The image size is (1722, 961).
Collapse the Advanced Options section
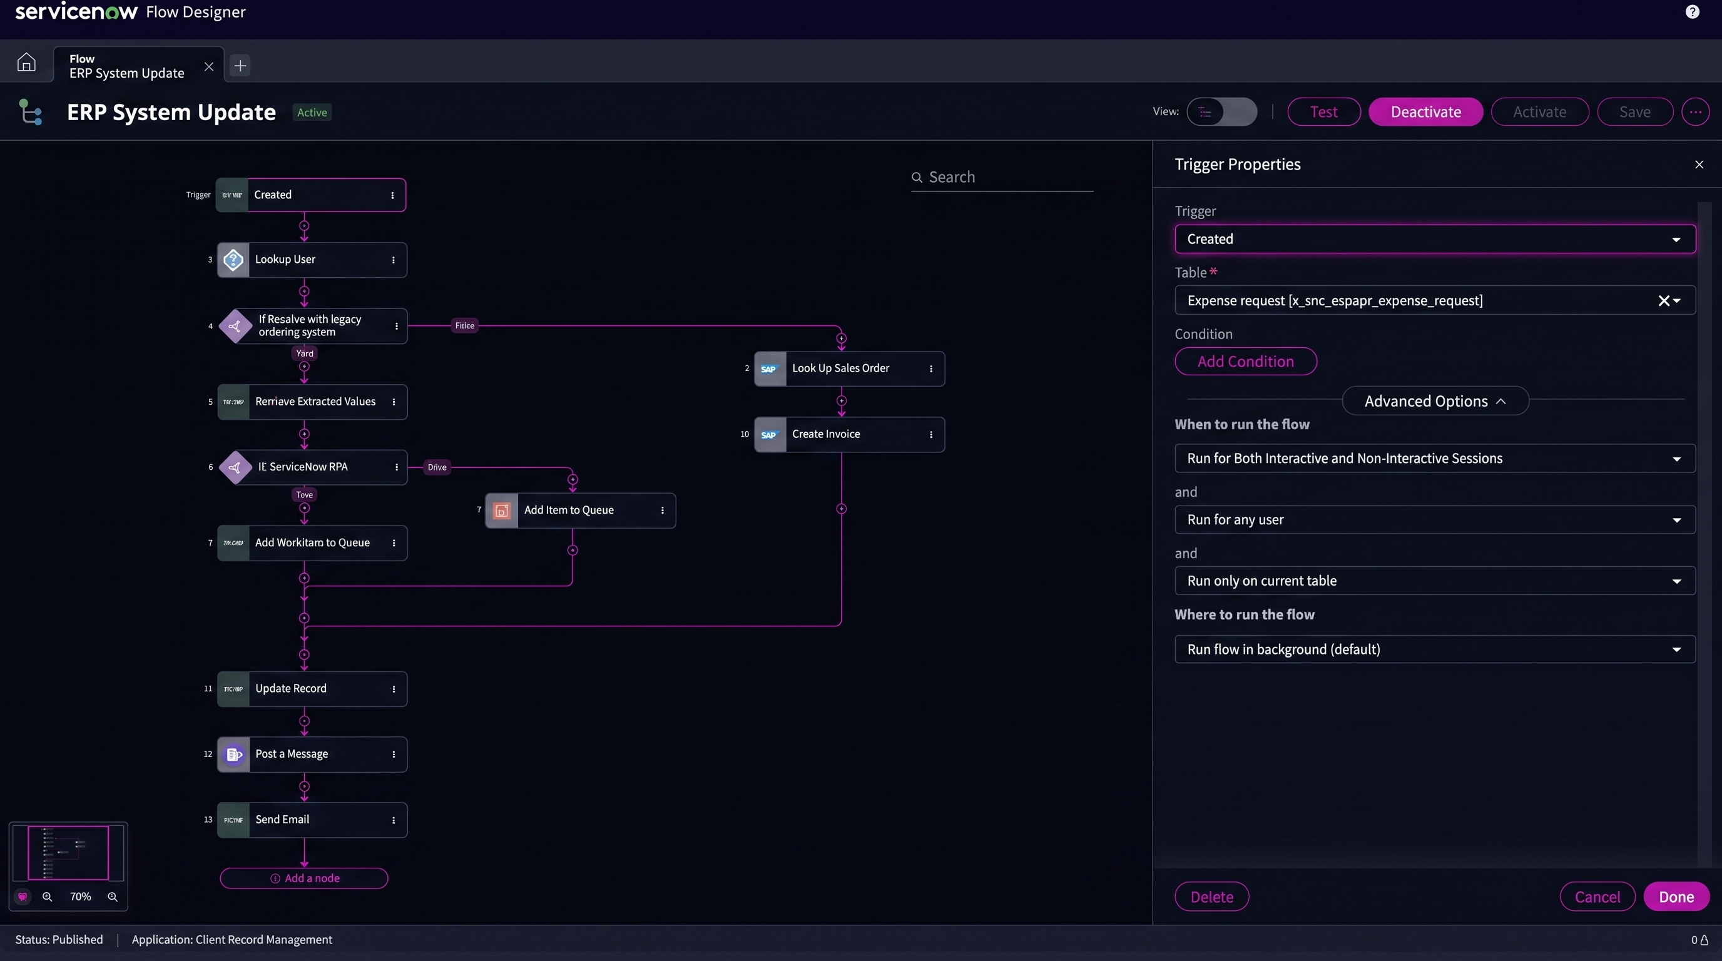(1435, 401)
